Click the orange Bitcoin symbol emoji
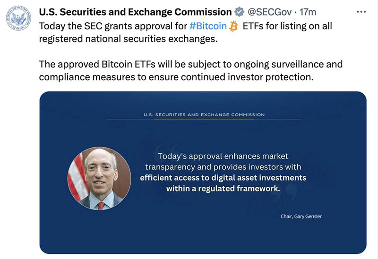This screenshot has height=259, width=378. 233,26
